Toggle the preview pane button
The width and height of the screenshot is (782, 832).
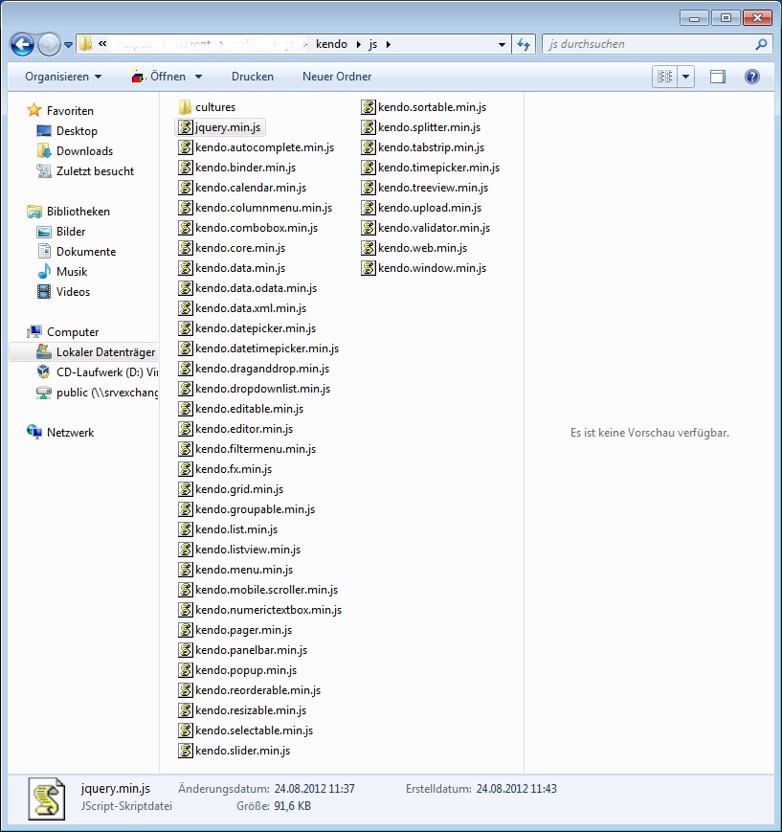(717, 77)
